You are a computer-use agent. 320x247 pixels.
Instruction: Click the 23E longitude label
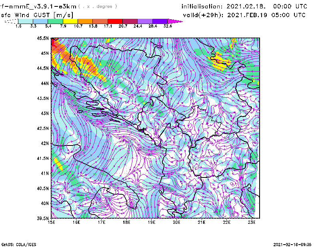252,222
